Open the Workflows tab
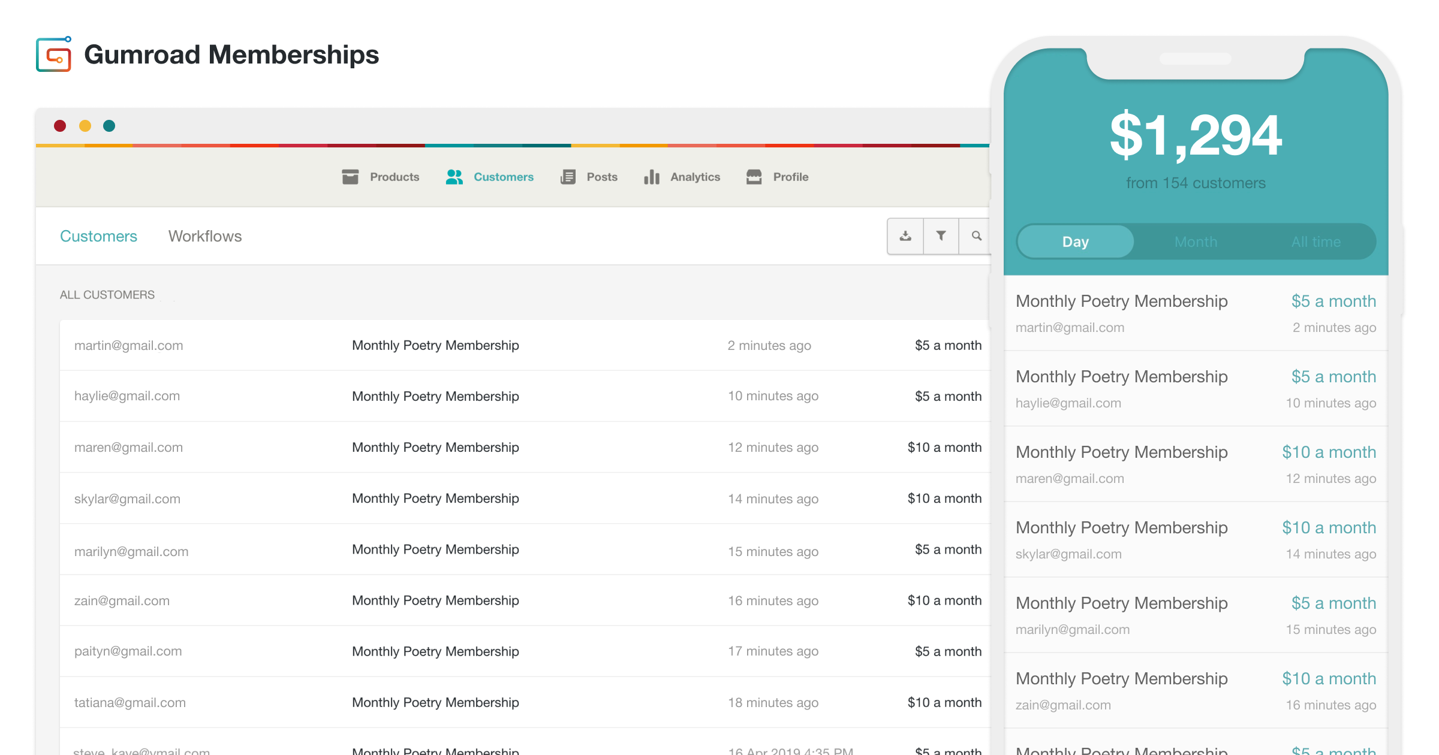 click(205, 236)
